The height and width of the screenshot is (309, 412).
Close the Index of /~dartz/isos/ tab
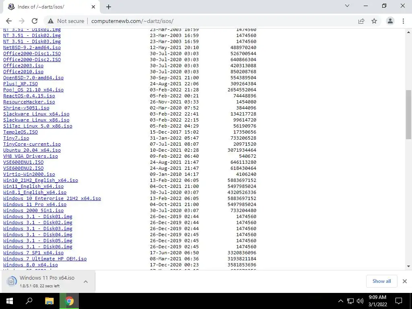click(x=93, y=7)
